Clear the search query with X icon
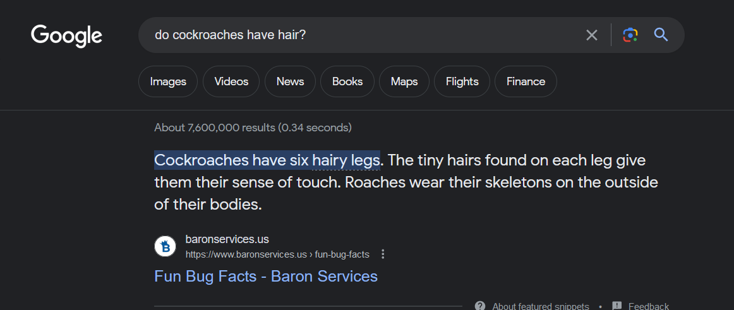Screen dimensions: 734x310 [x=591, y=35]
